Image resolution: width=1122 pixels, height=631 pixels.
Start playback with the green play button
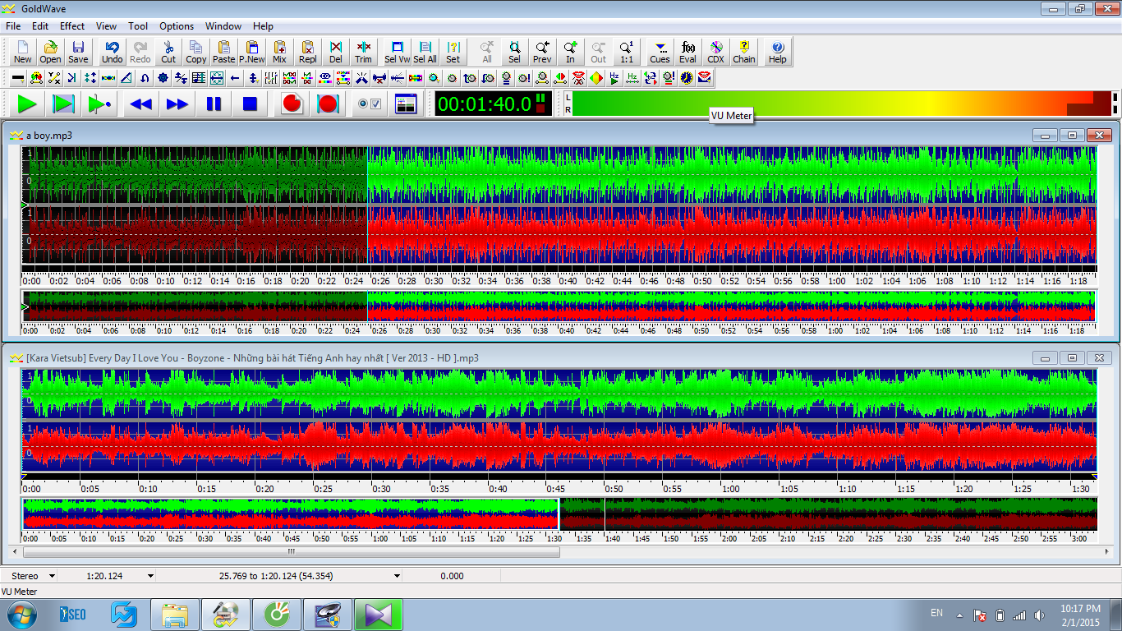coord(28,104)
